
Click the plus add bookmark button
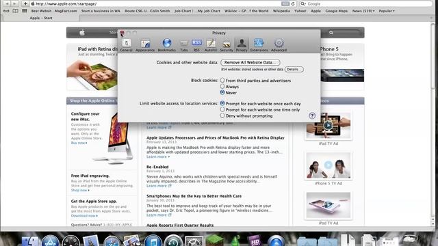point(25,3)
